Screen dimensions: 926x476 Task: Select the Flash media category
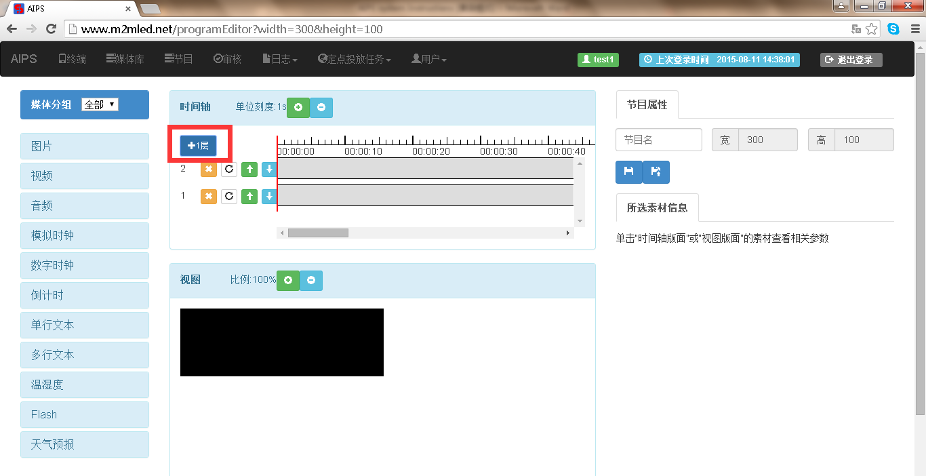85,414
